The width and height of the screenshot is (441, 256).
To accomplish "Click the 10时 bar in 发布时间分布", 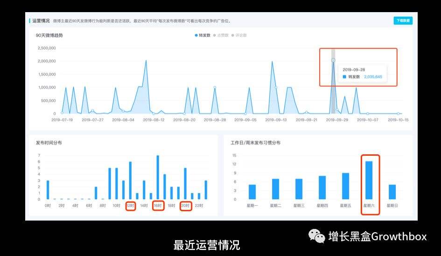I will click(117, 184).
